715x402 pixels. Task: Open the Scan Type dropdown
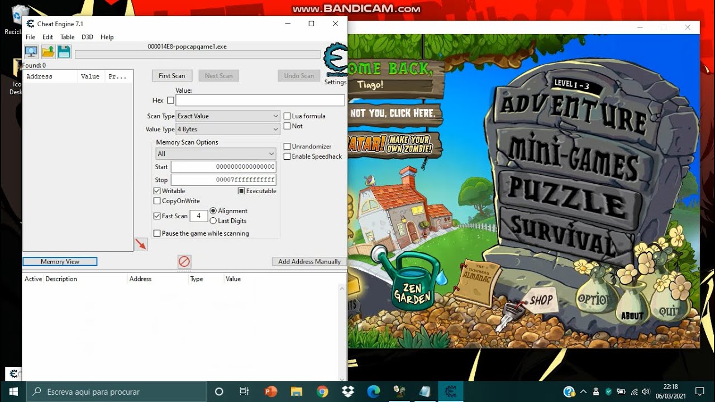[x=228, y=116]
